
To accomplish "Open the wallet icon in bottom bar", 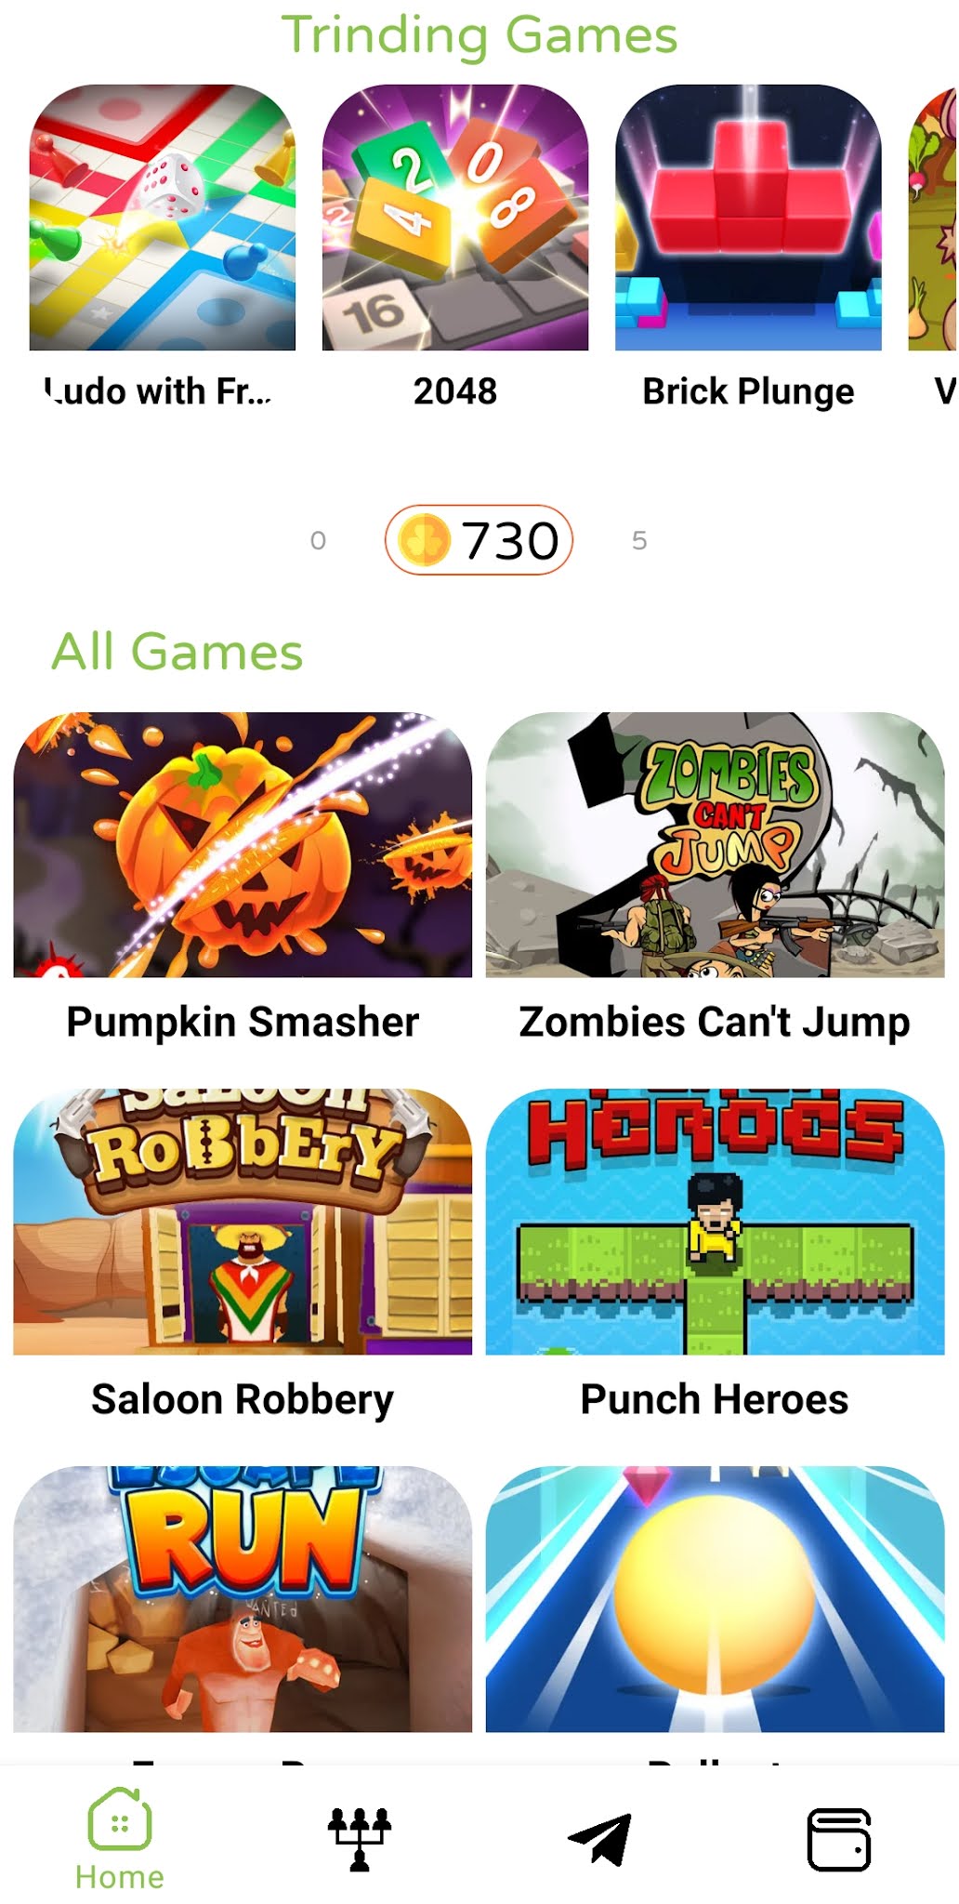I will point(839,1839).
